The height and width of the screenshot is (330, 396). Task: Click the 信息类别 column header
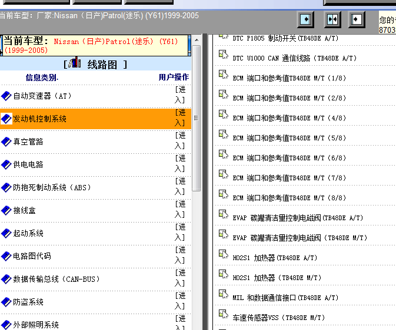click(x=42, y=78)
